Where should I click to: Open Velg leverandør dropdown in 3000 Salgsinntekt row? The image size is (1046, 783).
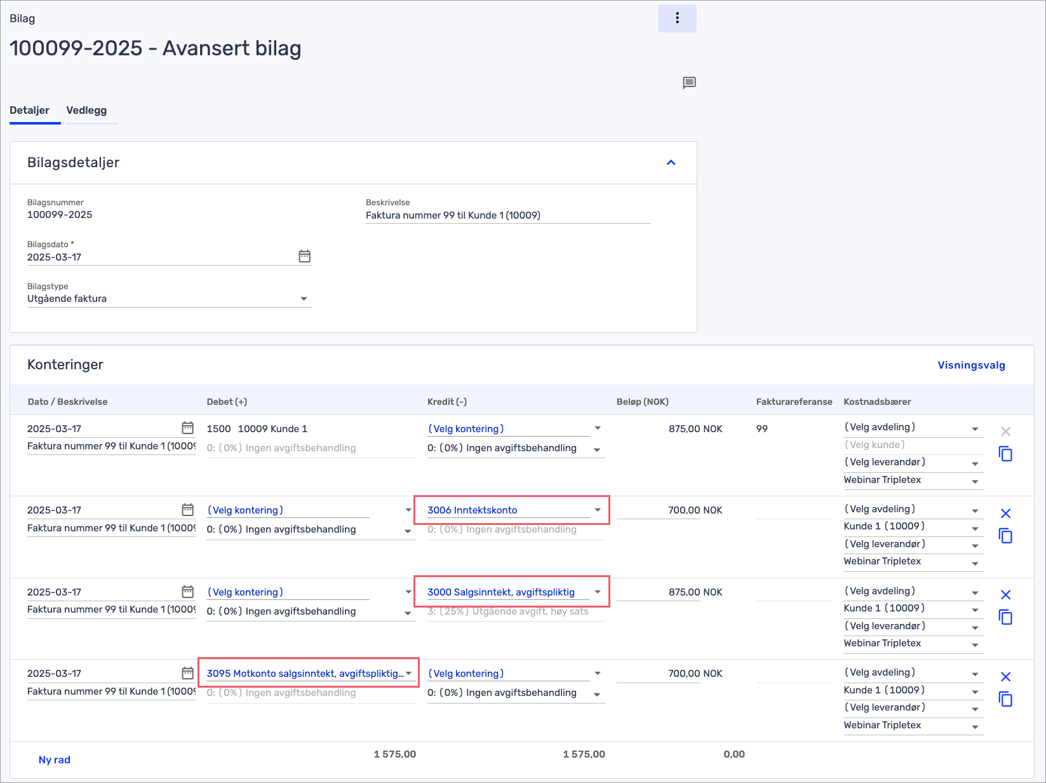(x=913, y=626)
